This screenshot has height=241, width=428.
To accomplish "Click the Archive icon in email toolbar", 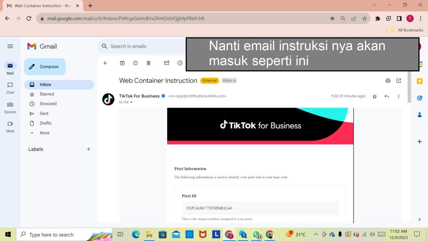I will point(122,63).
